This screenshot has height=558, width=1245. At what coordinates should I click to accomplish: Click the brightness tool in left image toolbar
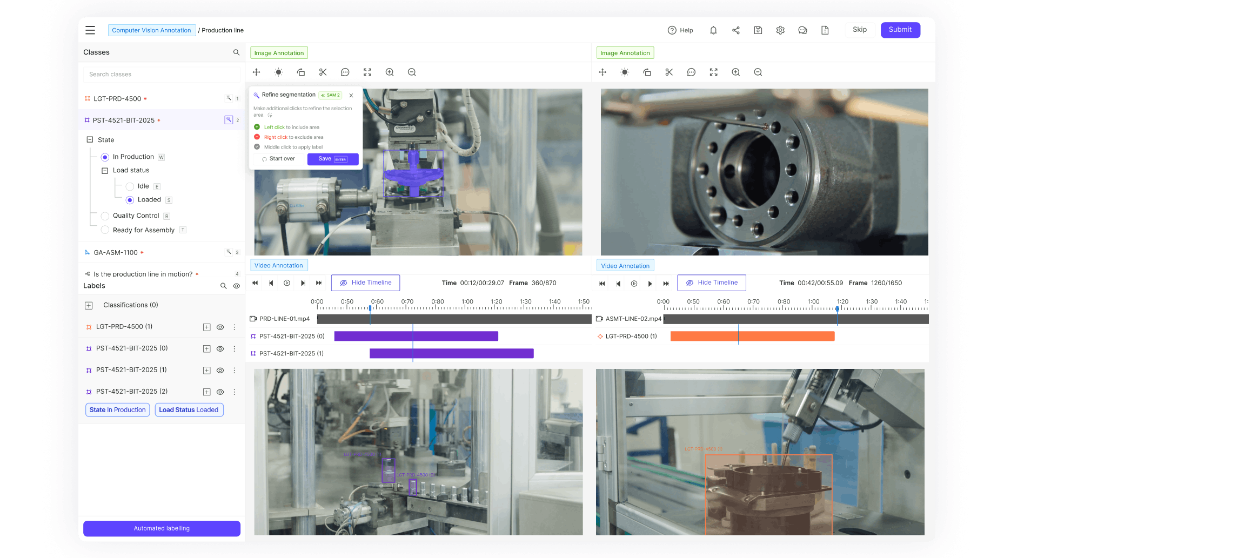278,72
